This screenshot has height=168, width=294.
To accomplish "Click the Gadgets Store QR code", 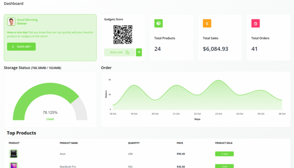I will click(x=122, y=34).
